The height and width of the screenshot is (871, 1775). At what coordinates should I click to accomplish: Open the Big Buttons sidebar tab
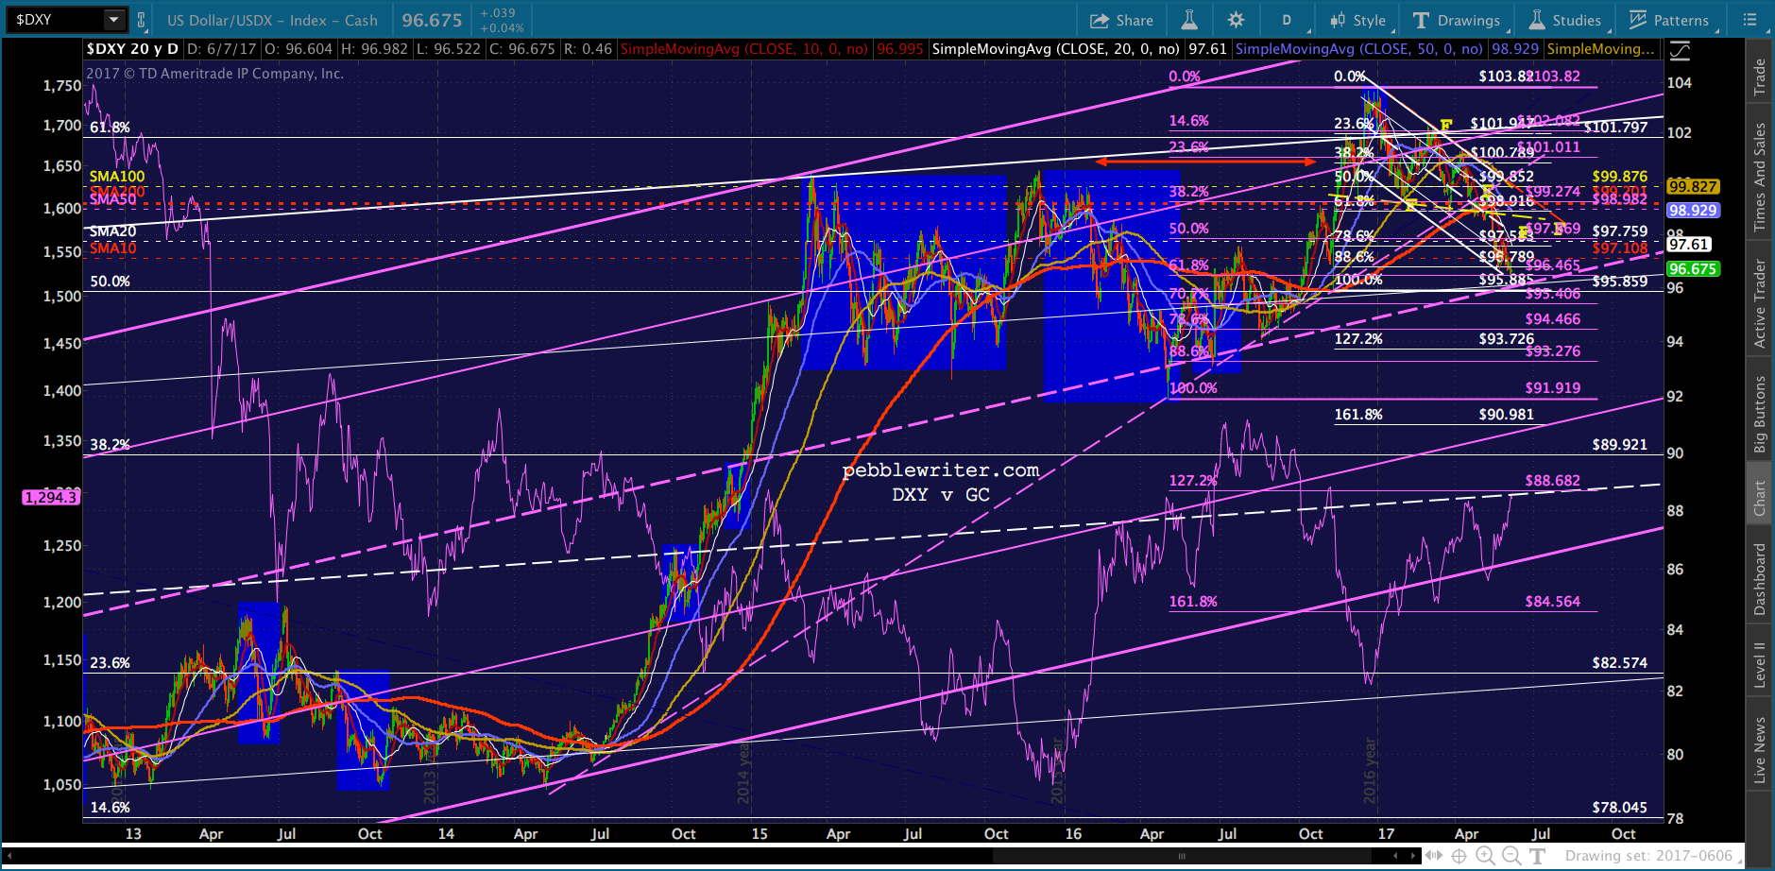(1760, 415)
